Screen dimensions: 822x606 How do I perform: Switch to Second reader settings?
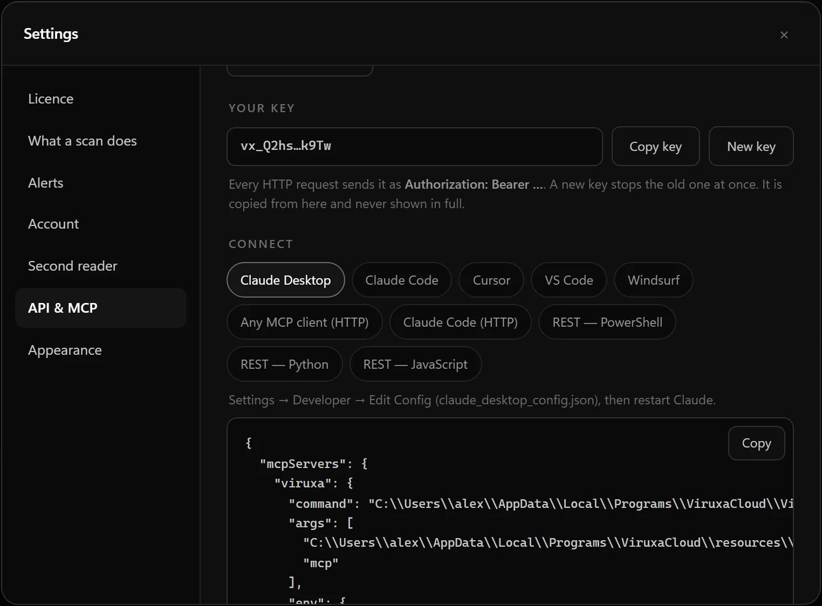101,266
